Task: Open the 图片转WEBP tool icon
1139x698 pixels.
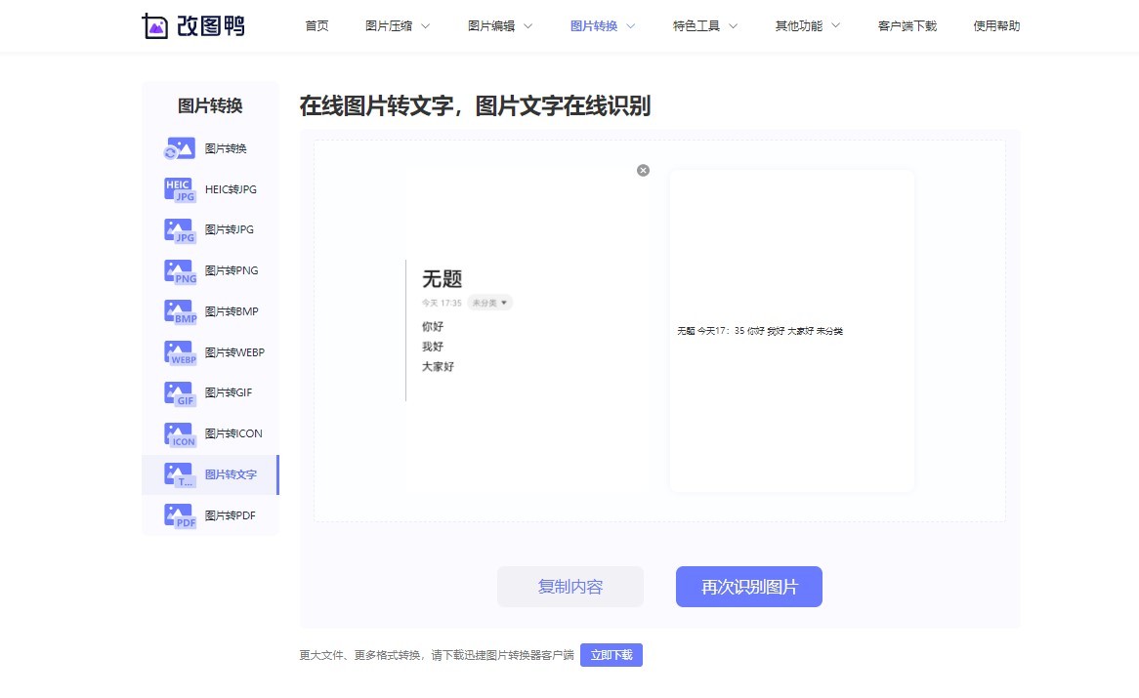Action: 179,351
